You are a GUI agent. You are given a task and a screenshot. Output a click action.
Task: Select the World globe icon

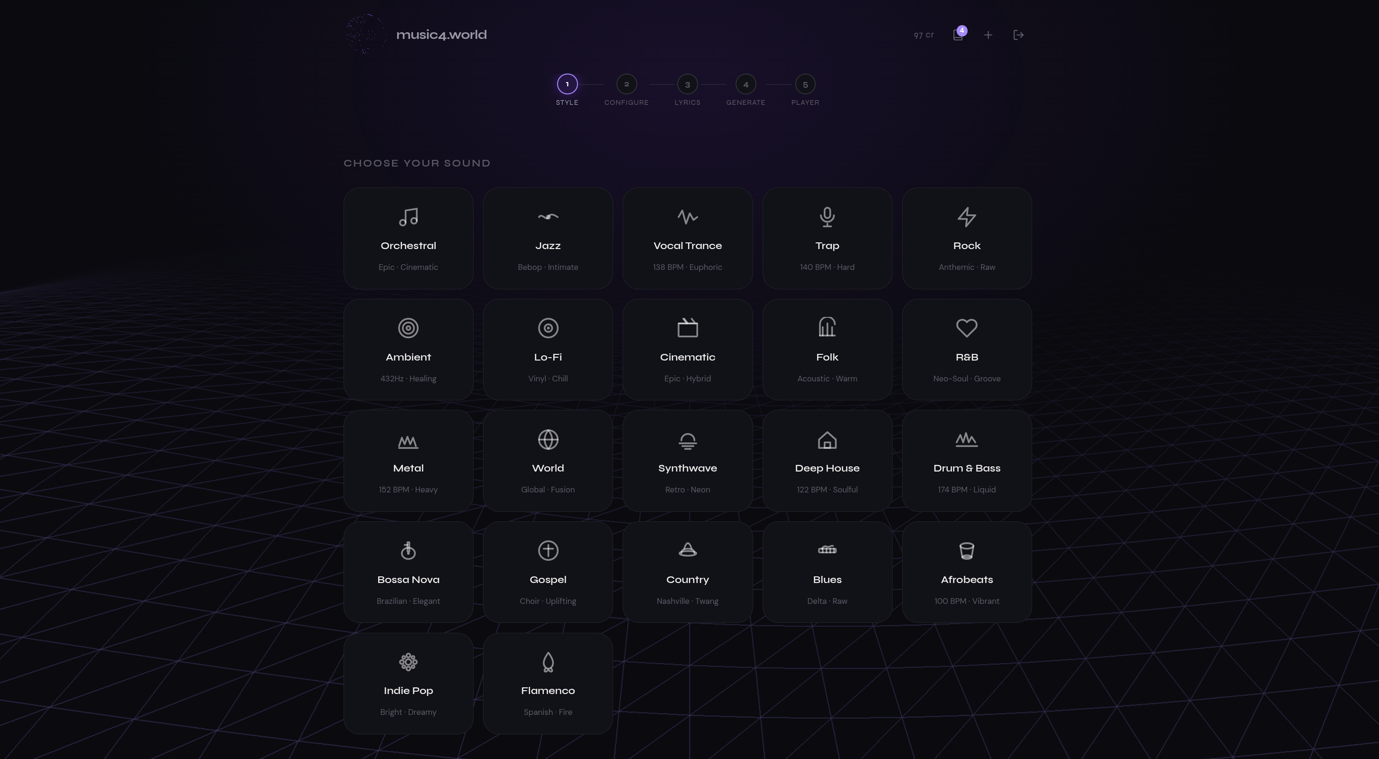[x=548, y=439]
